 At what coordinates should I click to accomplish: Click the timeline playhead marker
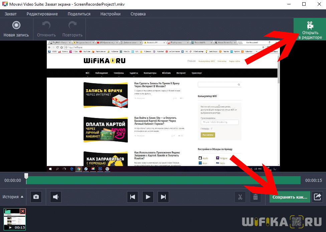[x=26, y=176]
